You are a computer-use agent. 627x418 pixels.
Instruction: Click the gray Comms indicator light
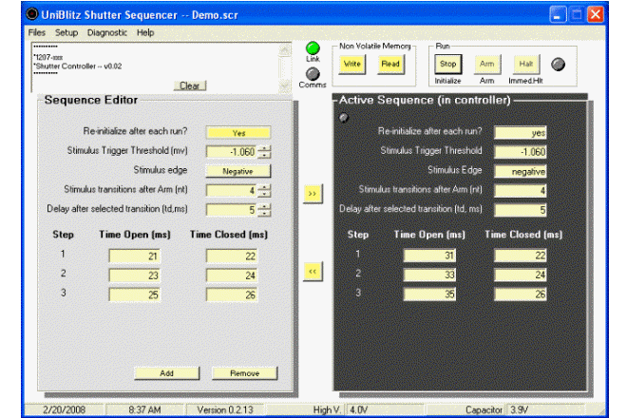(313, 73)
